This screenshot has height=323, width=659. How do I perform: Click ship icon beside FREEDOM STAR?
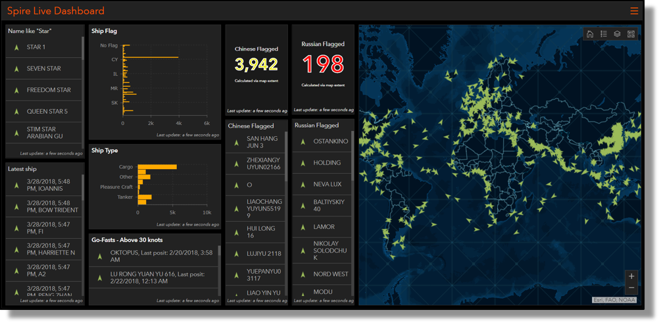point(16,90)
